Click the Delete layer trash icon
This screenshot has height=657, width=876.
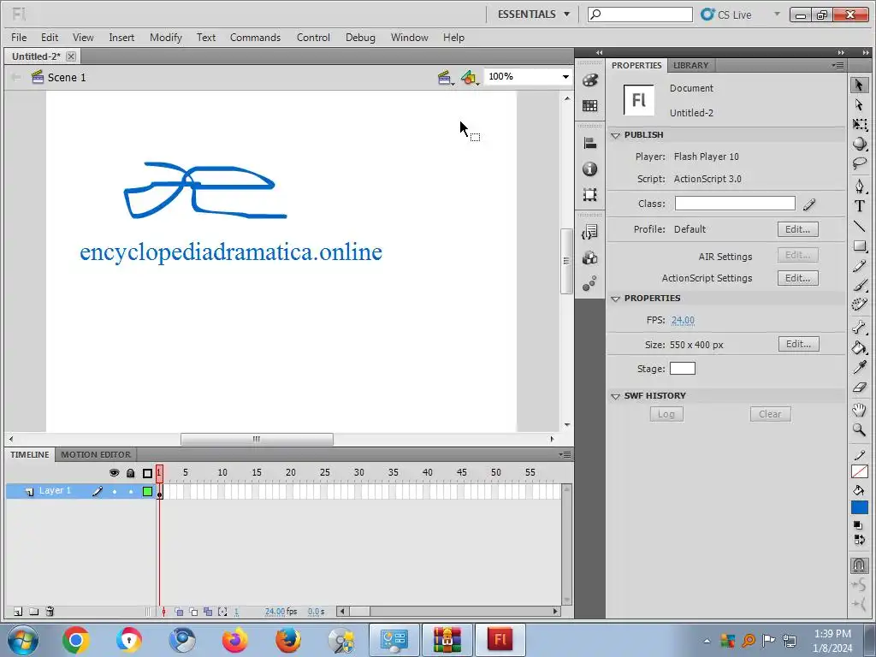(50, 611)
